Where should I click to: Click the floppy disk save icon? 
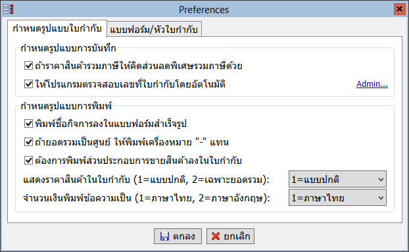click(164, 236)
